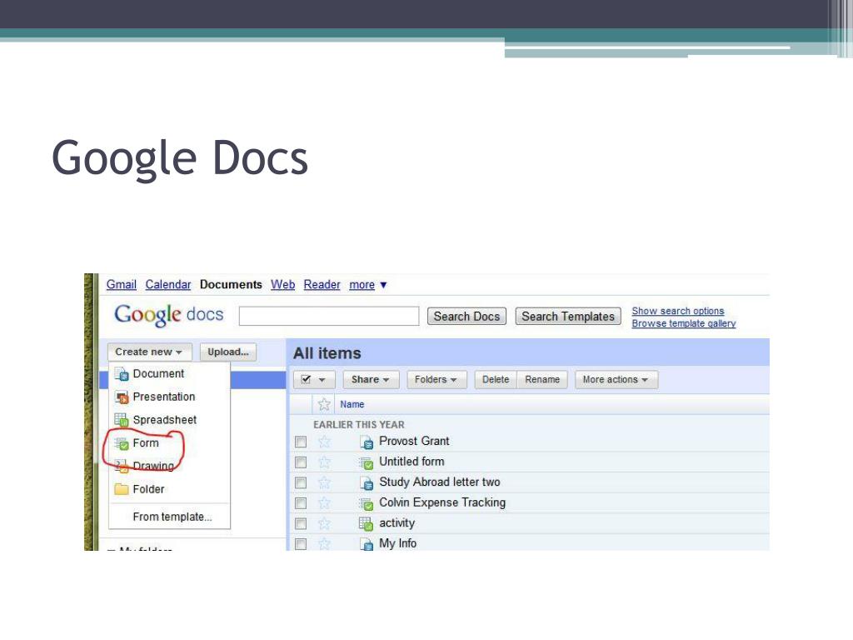Screen dimensions: 853x640
Task: Click the form icon beside Untitled form
Action: pos(367,462)
